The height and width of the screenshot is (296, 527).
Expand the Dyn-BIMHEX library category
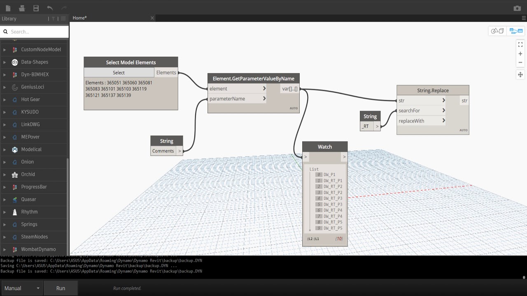click(x=5, y=74)
